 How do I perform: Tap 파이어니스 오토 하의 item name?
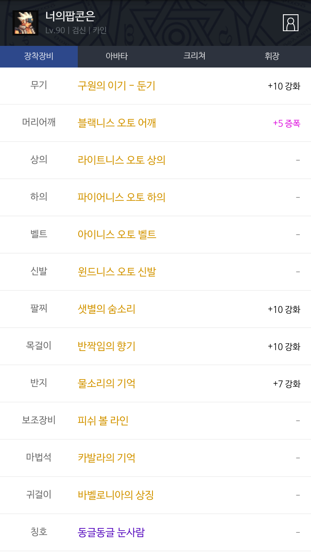click(x=121, y=197)
